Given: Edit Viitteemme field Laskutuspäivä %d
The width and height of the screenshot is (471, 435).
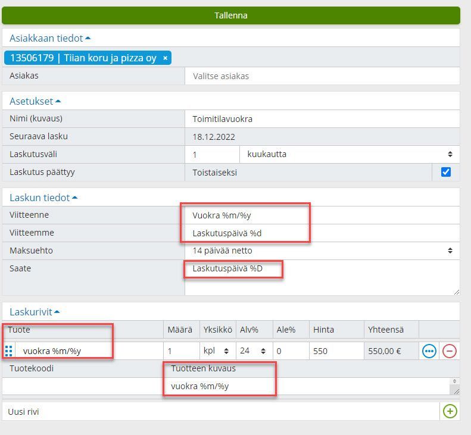Looking at the screenshot, I should (x=322, y=233).
